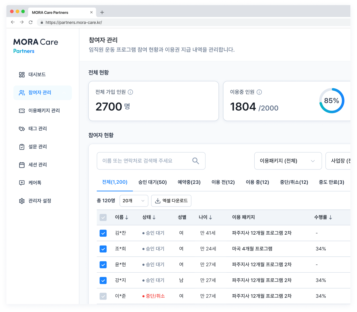The image size is (357, 312).
Task: Click the browser back arrow
Action: tap(12, 22)
